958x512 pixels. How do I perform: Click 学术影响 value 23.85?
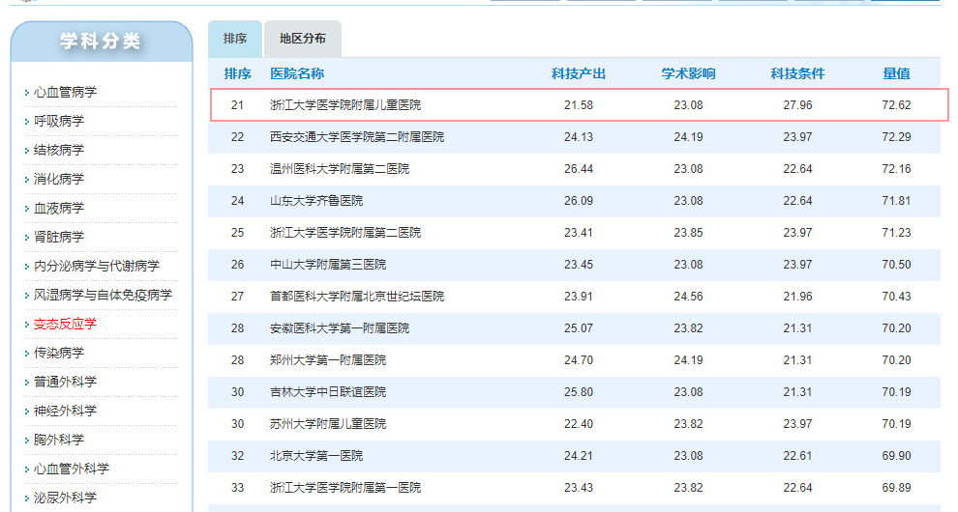point(689,233)
